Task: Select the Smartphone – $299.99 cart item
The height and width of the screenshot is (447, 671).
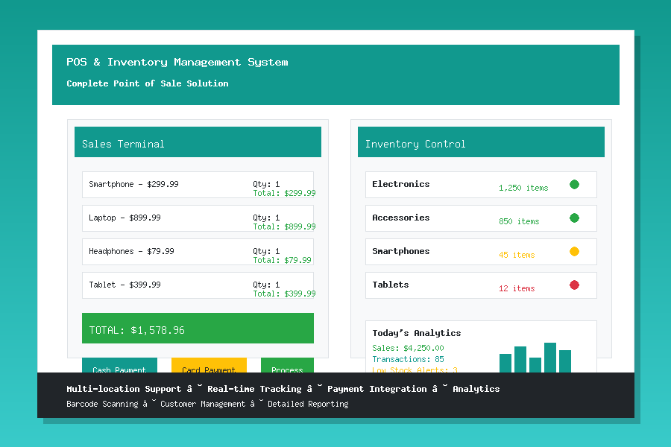Action: click(x=198, y=185)
